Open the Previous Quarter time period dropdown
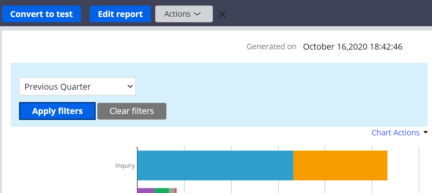Screen dimensions: 432x193 pyautogui.click(x=77, y=86)
